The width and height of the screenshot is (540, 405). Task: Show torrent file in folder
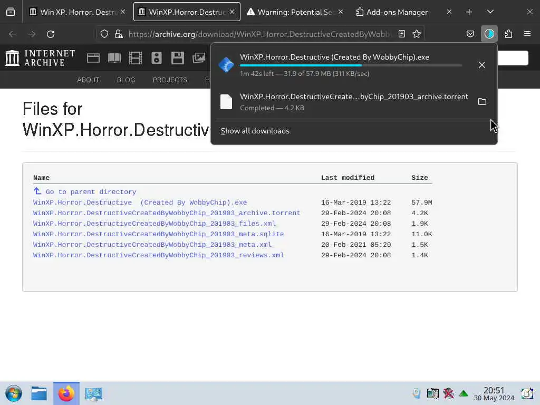pyautogui.click(x=482, y=102)
